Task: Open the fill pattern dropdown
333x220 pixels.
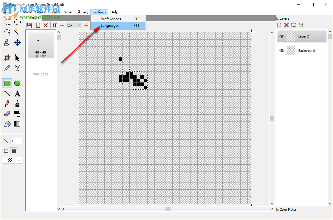Action: 12,160
